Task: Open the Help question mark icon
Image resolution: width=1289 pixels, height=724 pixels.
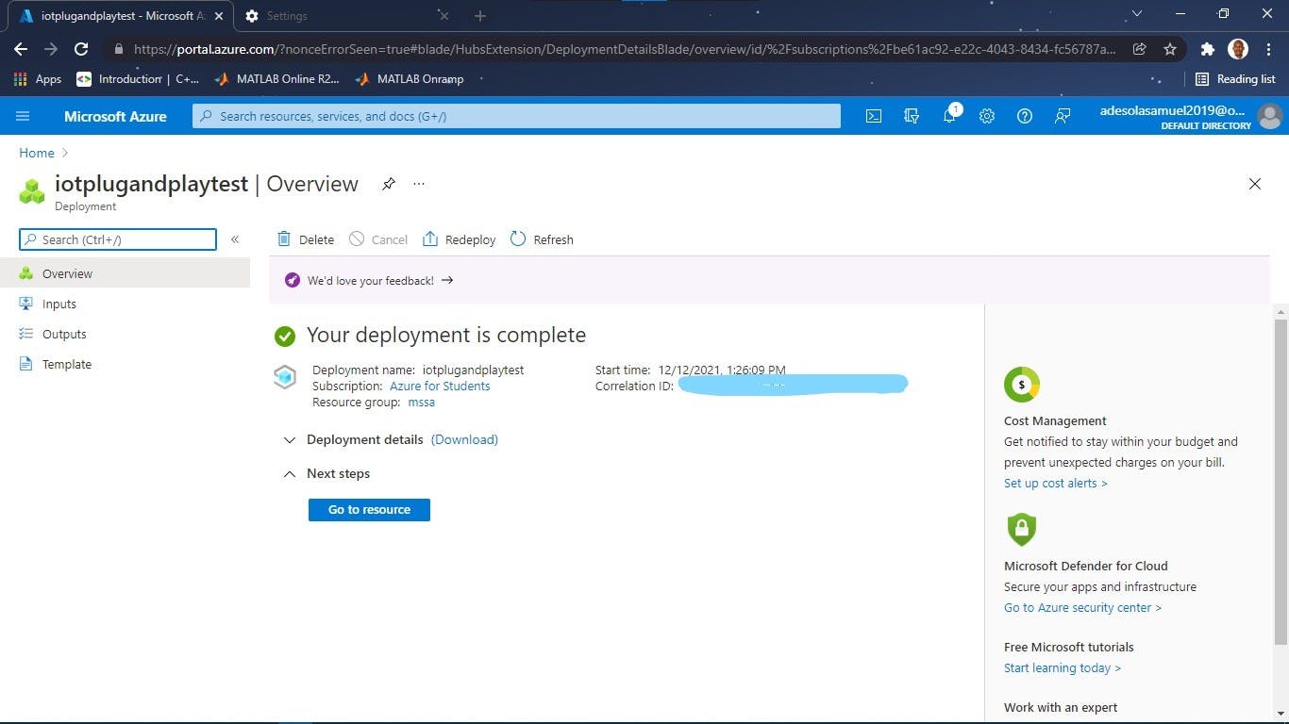Action: (1025, 116)
